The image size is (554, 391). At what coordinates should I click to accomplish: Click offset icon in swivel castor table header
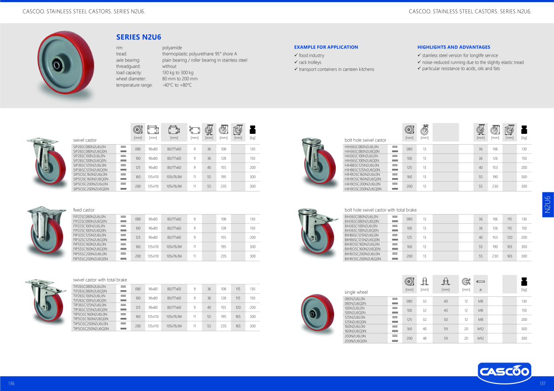pos(209,130)
